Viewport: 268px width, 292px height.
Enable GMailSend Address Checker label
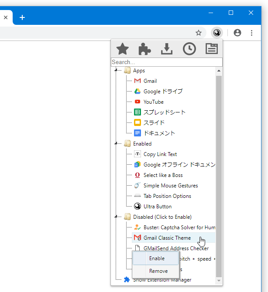tap(176, 248)
